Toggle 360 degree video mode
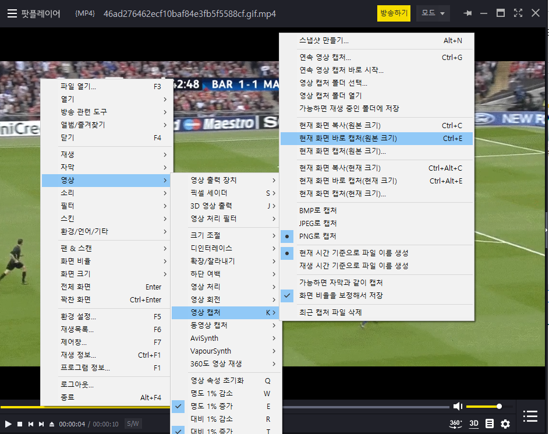Image resolution: width=549 pixels, height=434 pixels. pos(455,424)
